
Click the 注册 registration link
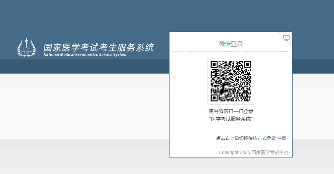pos(282,138)
